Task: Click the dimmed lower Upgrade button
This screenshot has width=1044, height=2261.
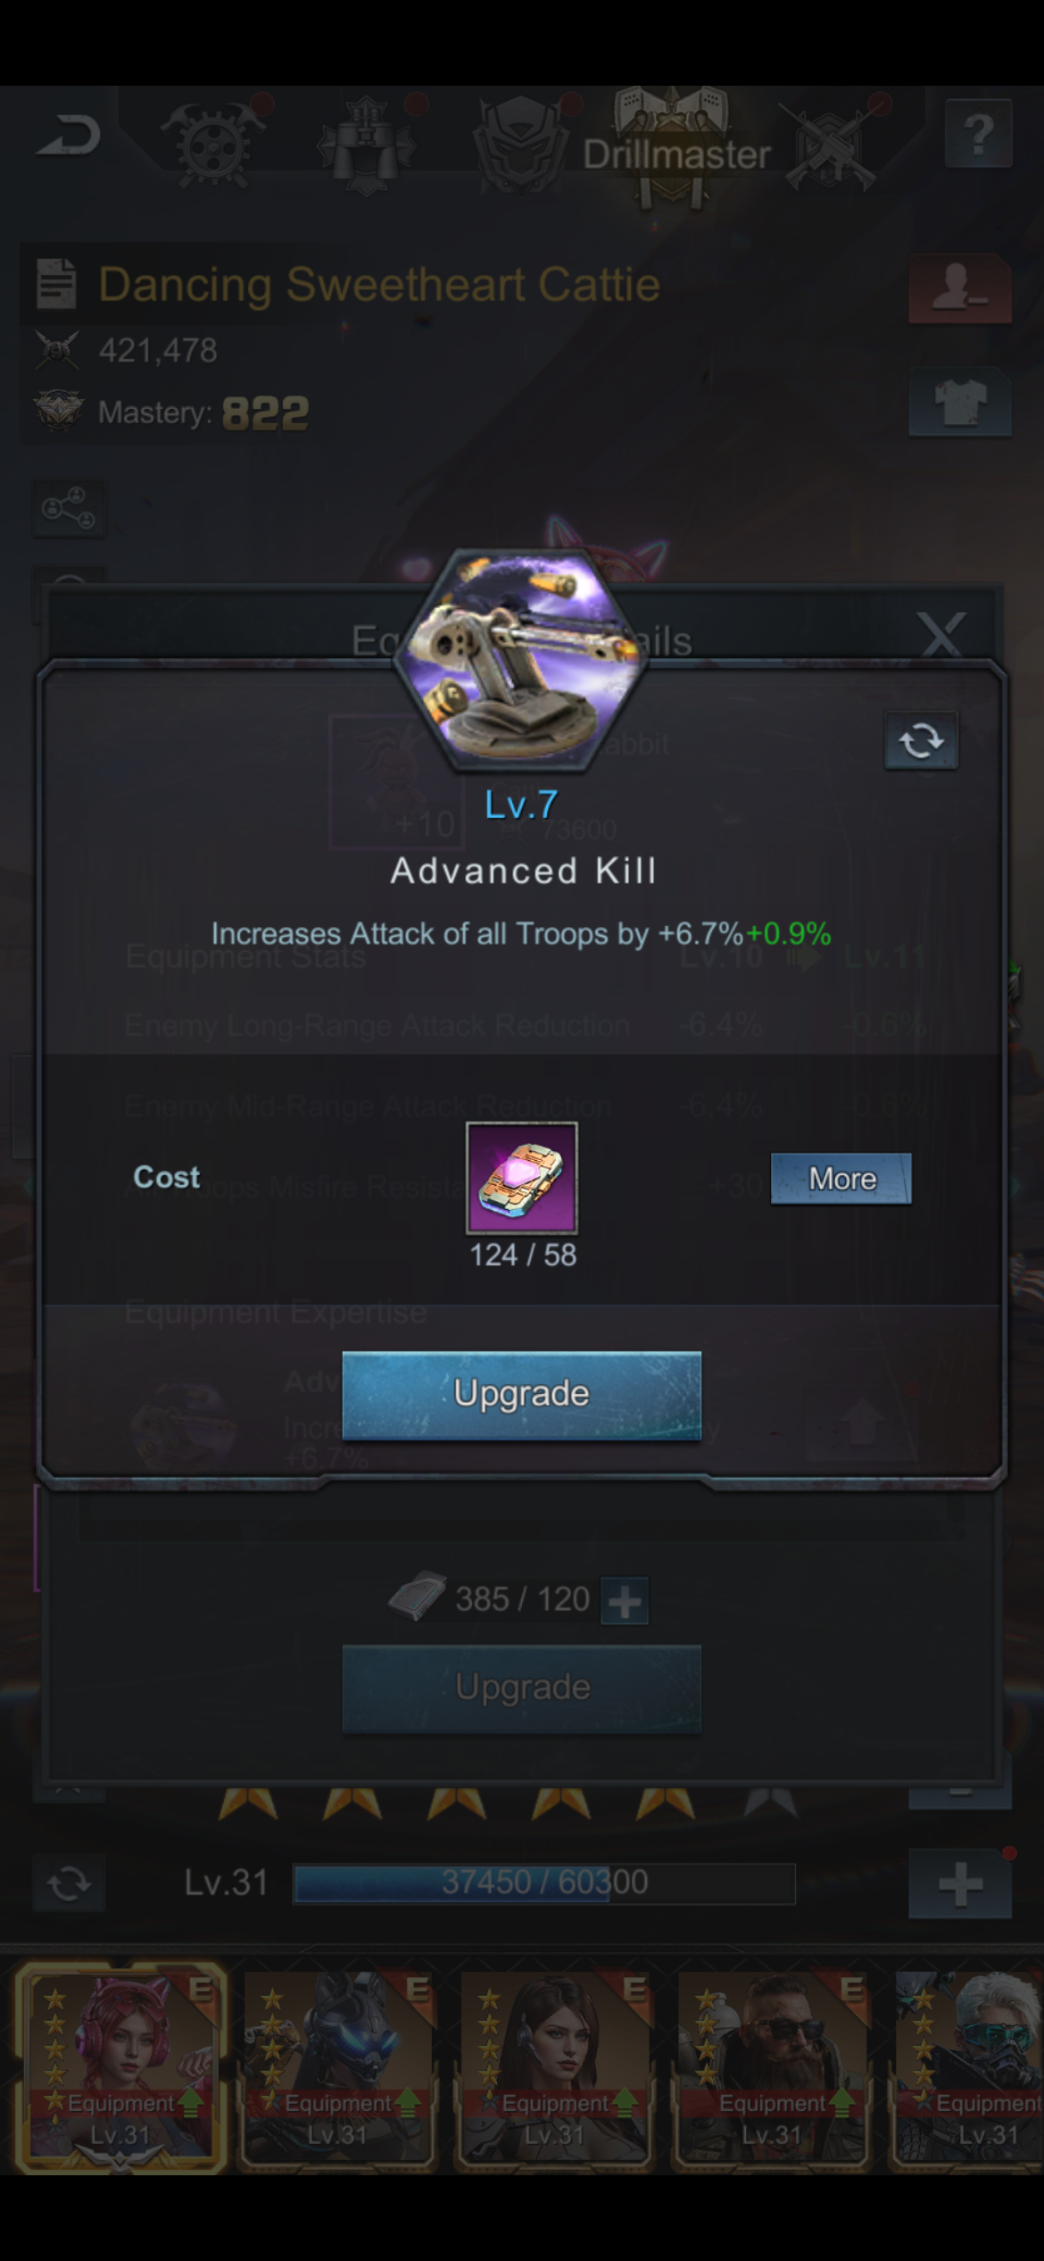Action: [x=522, y=1688]
